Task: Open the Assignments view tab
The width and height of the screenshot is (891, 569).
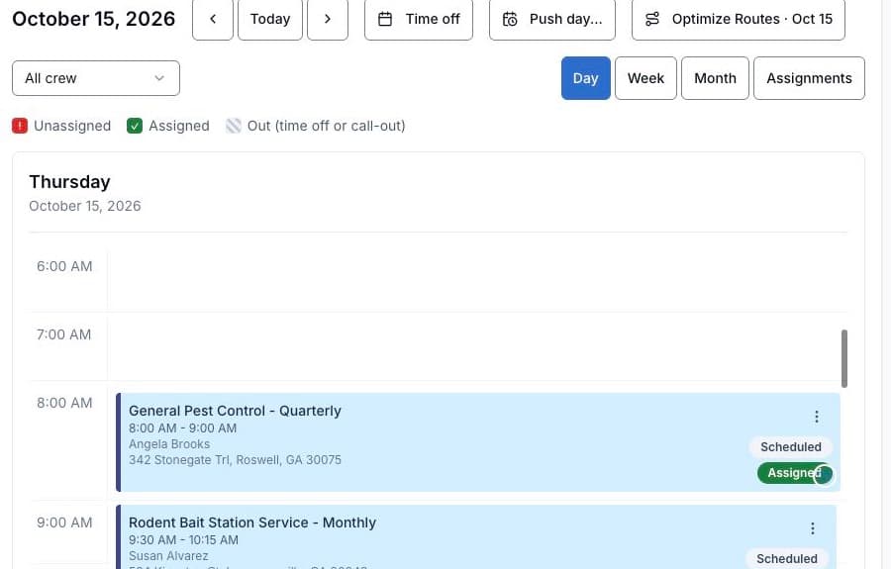Action: tap(809, 78)
